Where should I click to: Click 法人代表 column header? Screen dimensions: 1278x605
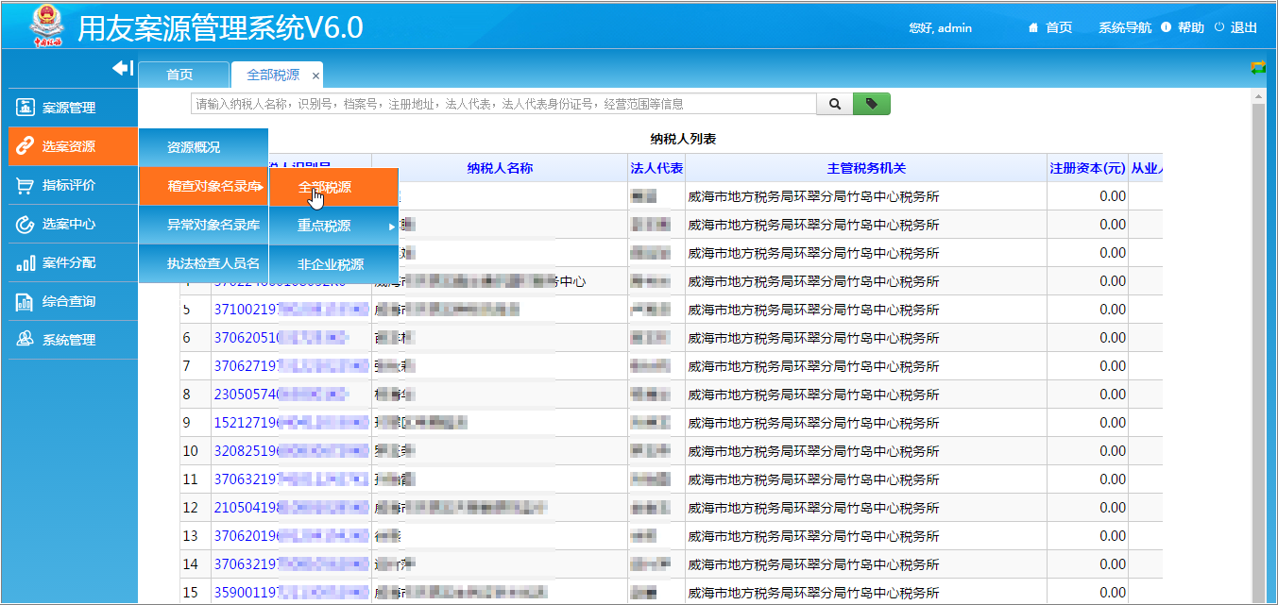coord(656,168)
